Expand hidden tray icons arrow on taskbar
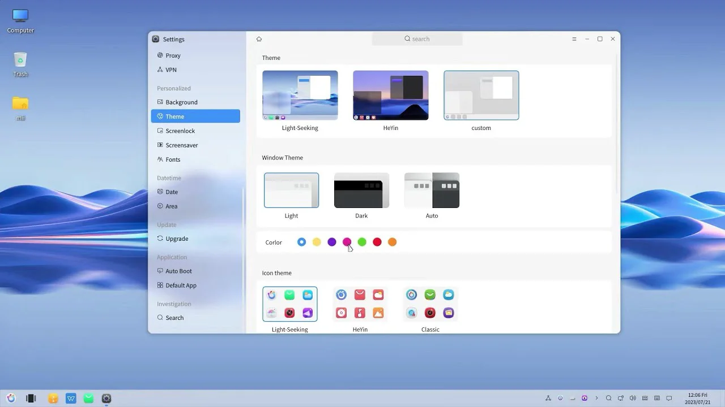Image resolution: width=725 pixels, height=407 pixels. (x=596, y=399)
